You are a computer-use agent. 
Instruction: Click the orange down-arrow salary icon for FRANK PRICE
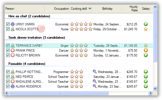pyautogui.click(x=146, y=50)
